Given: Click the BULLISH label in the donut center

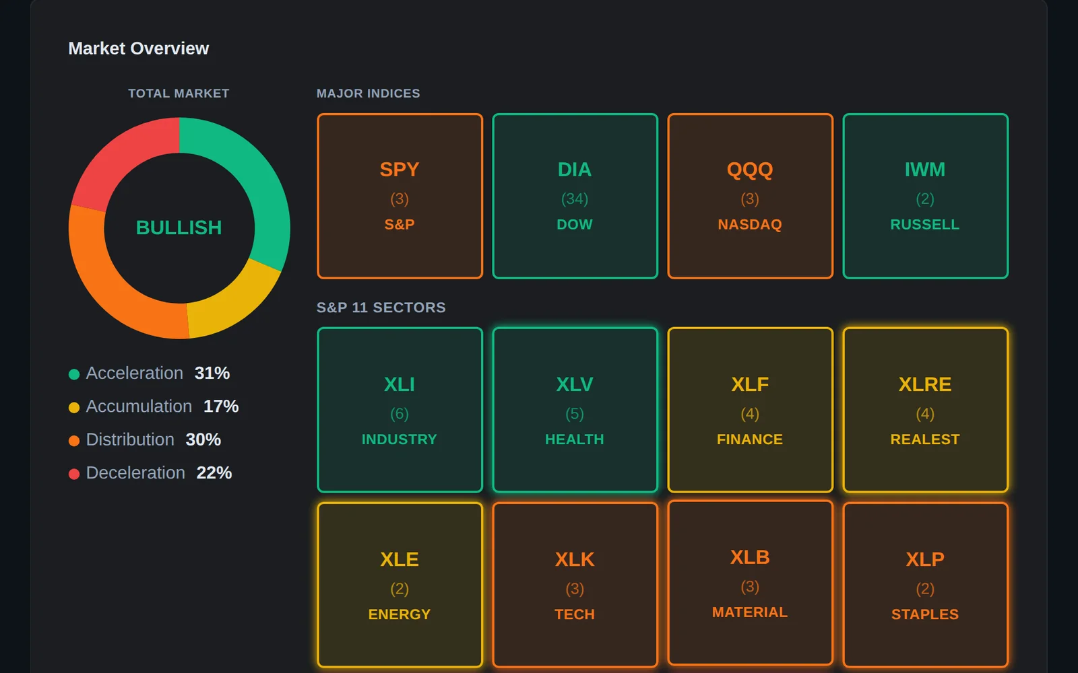Looking at the screenshot, I should click(179, 227).
